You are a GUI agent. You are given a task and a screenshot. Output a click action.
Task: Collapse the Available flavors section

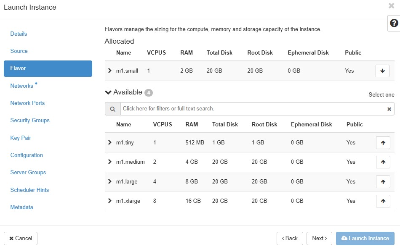tap(109, 92)
